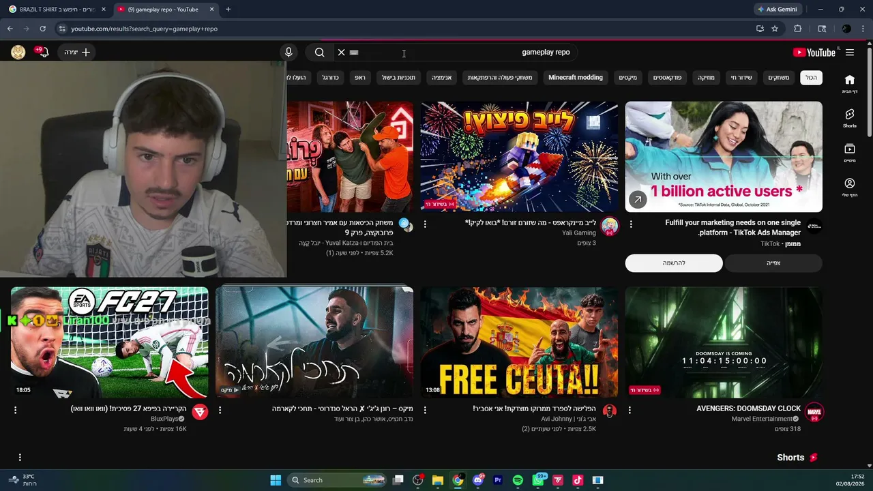Open the יצירה create menu

(77, 53)
